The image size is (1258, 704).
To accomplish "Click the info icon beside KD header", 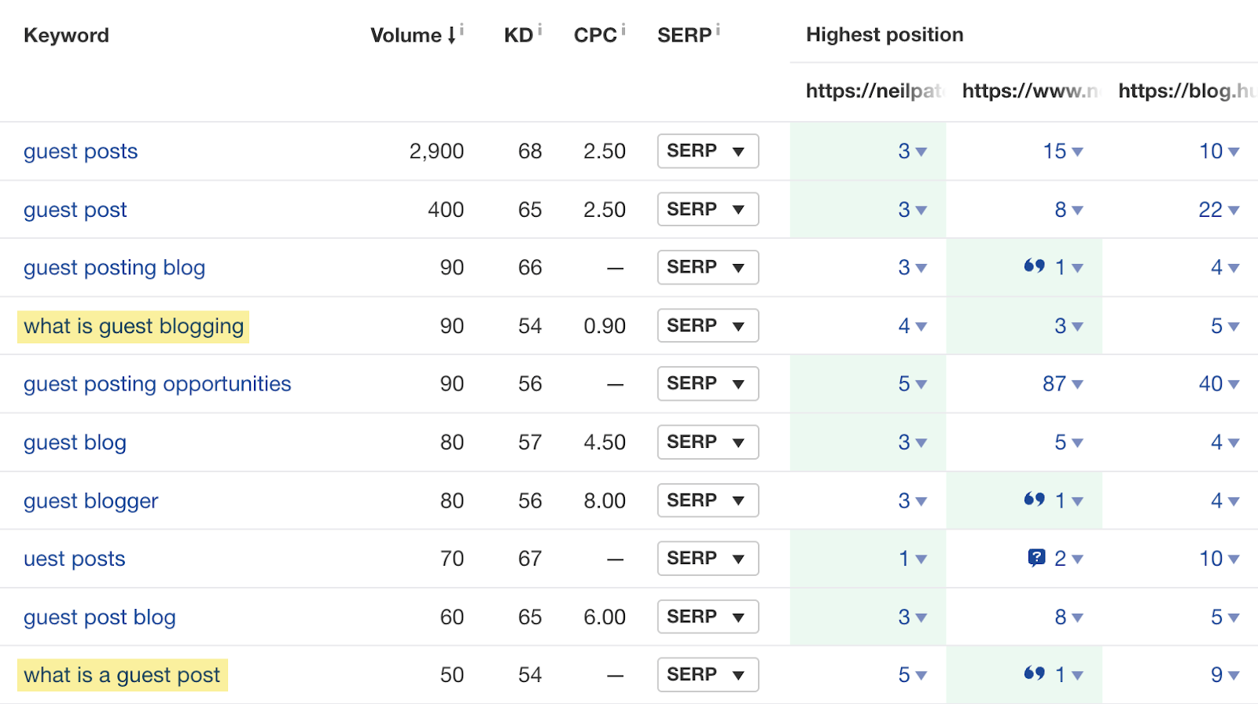I will click(540, 30).
